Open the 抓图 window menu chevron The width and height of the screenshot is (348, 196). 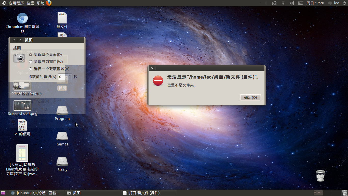(x=14, y=40)
